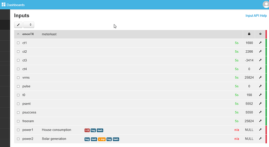
Task: Click the ct3 value -3414
Action: click(249, 60)
